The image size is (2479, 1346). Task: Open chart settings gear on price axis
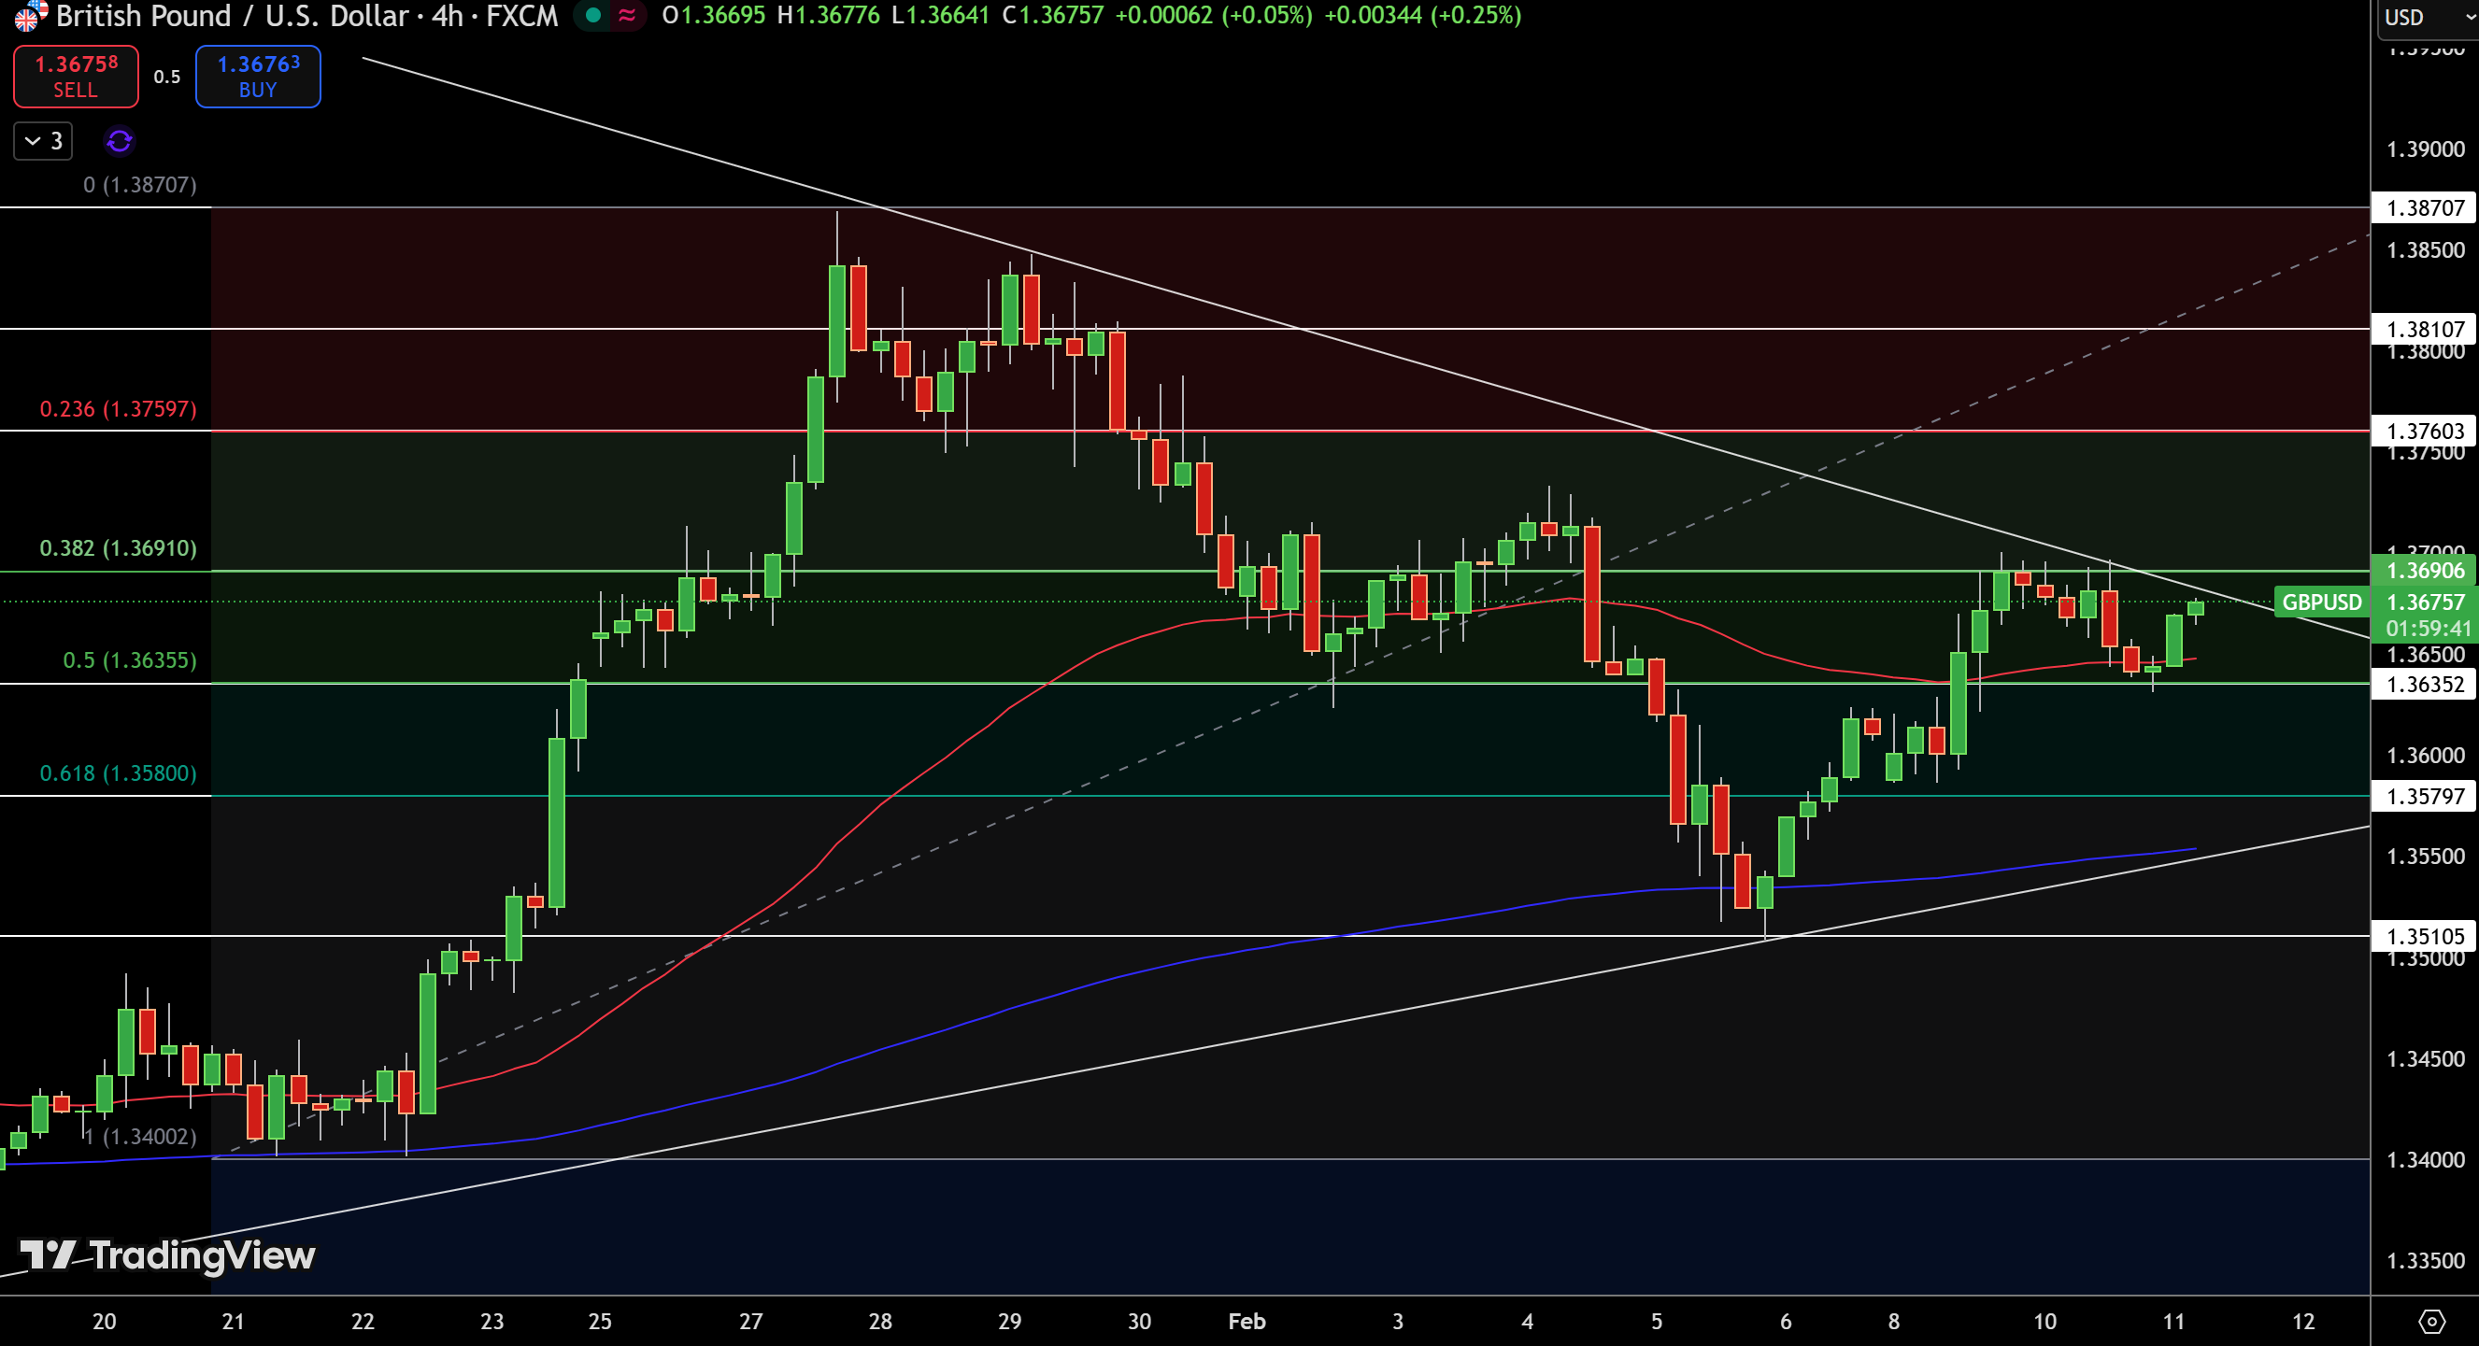[x=2431, y=1321]
